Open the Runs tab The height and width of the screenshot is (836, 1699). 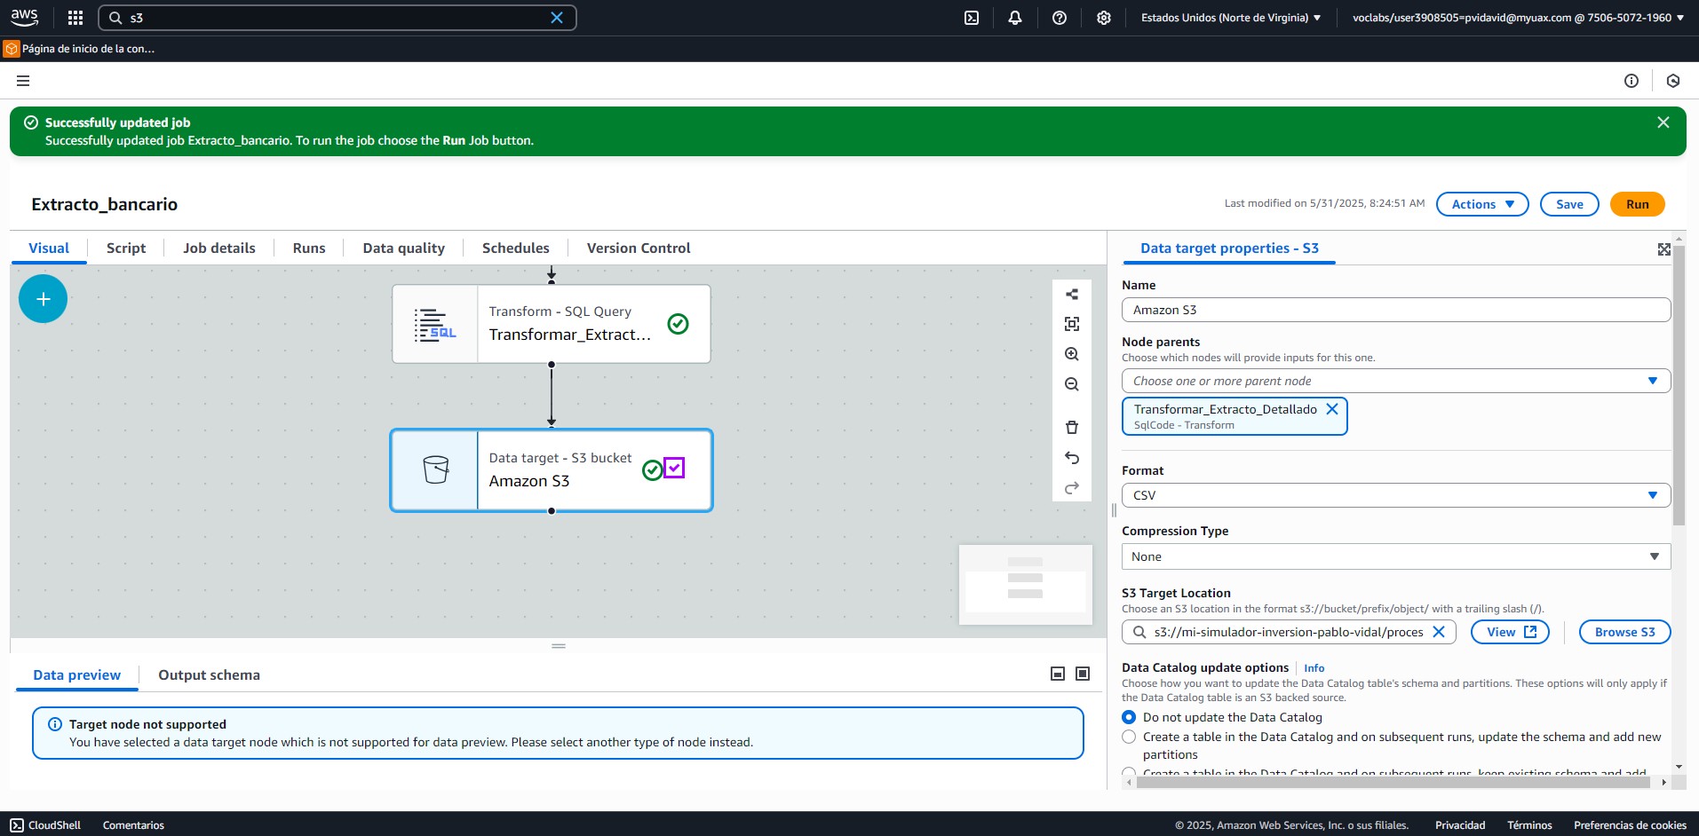(309, 248)
